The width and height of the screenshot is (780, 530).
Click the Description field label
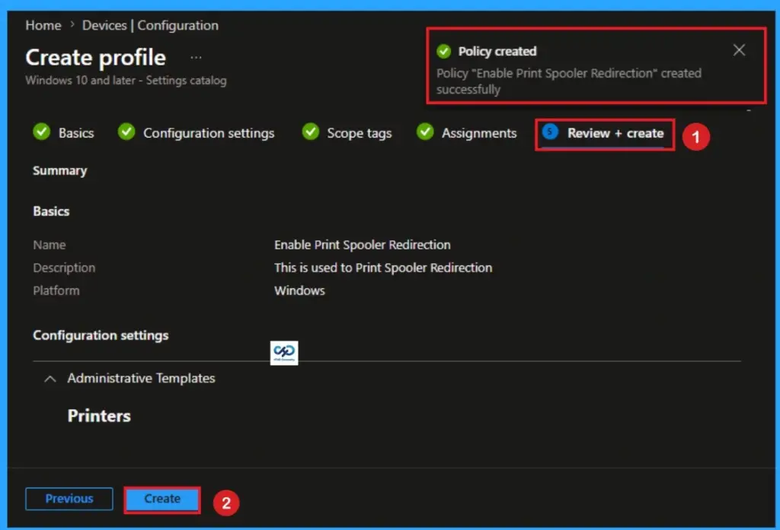(64, 268)
